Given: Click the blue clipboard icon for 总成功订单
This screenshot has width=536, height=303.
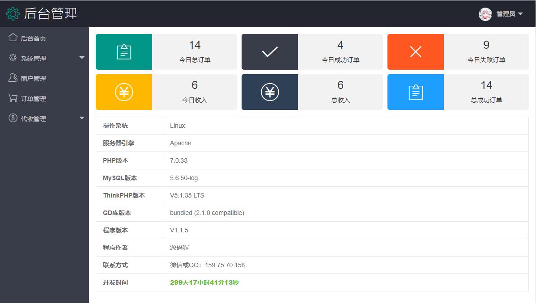Looking at the screenshot, I should point(416,92).
